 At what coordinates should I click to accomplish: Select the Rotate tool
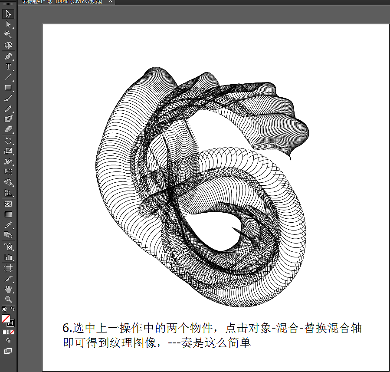(x=8, y=141)
